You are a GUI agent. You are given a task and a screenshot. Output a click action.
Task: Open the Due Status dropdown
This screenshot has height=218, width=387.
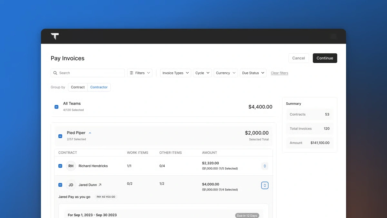coord(253,73)
